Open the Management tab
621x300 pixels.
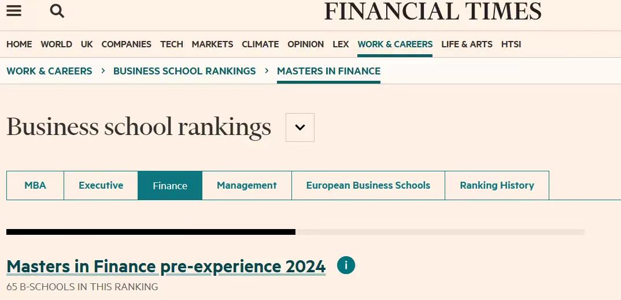(247, 185)
